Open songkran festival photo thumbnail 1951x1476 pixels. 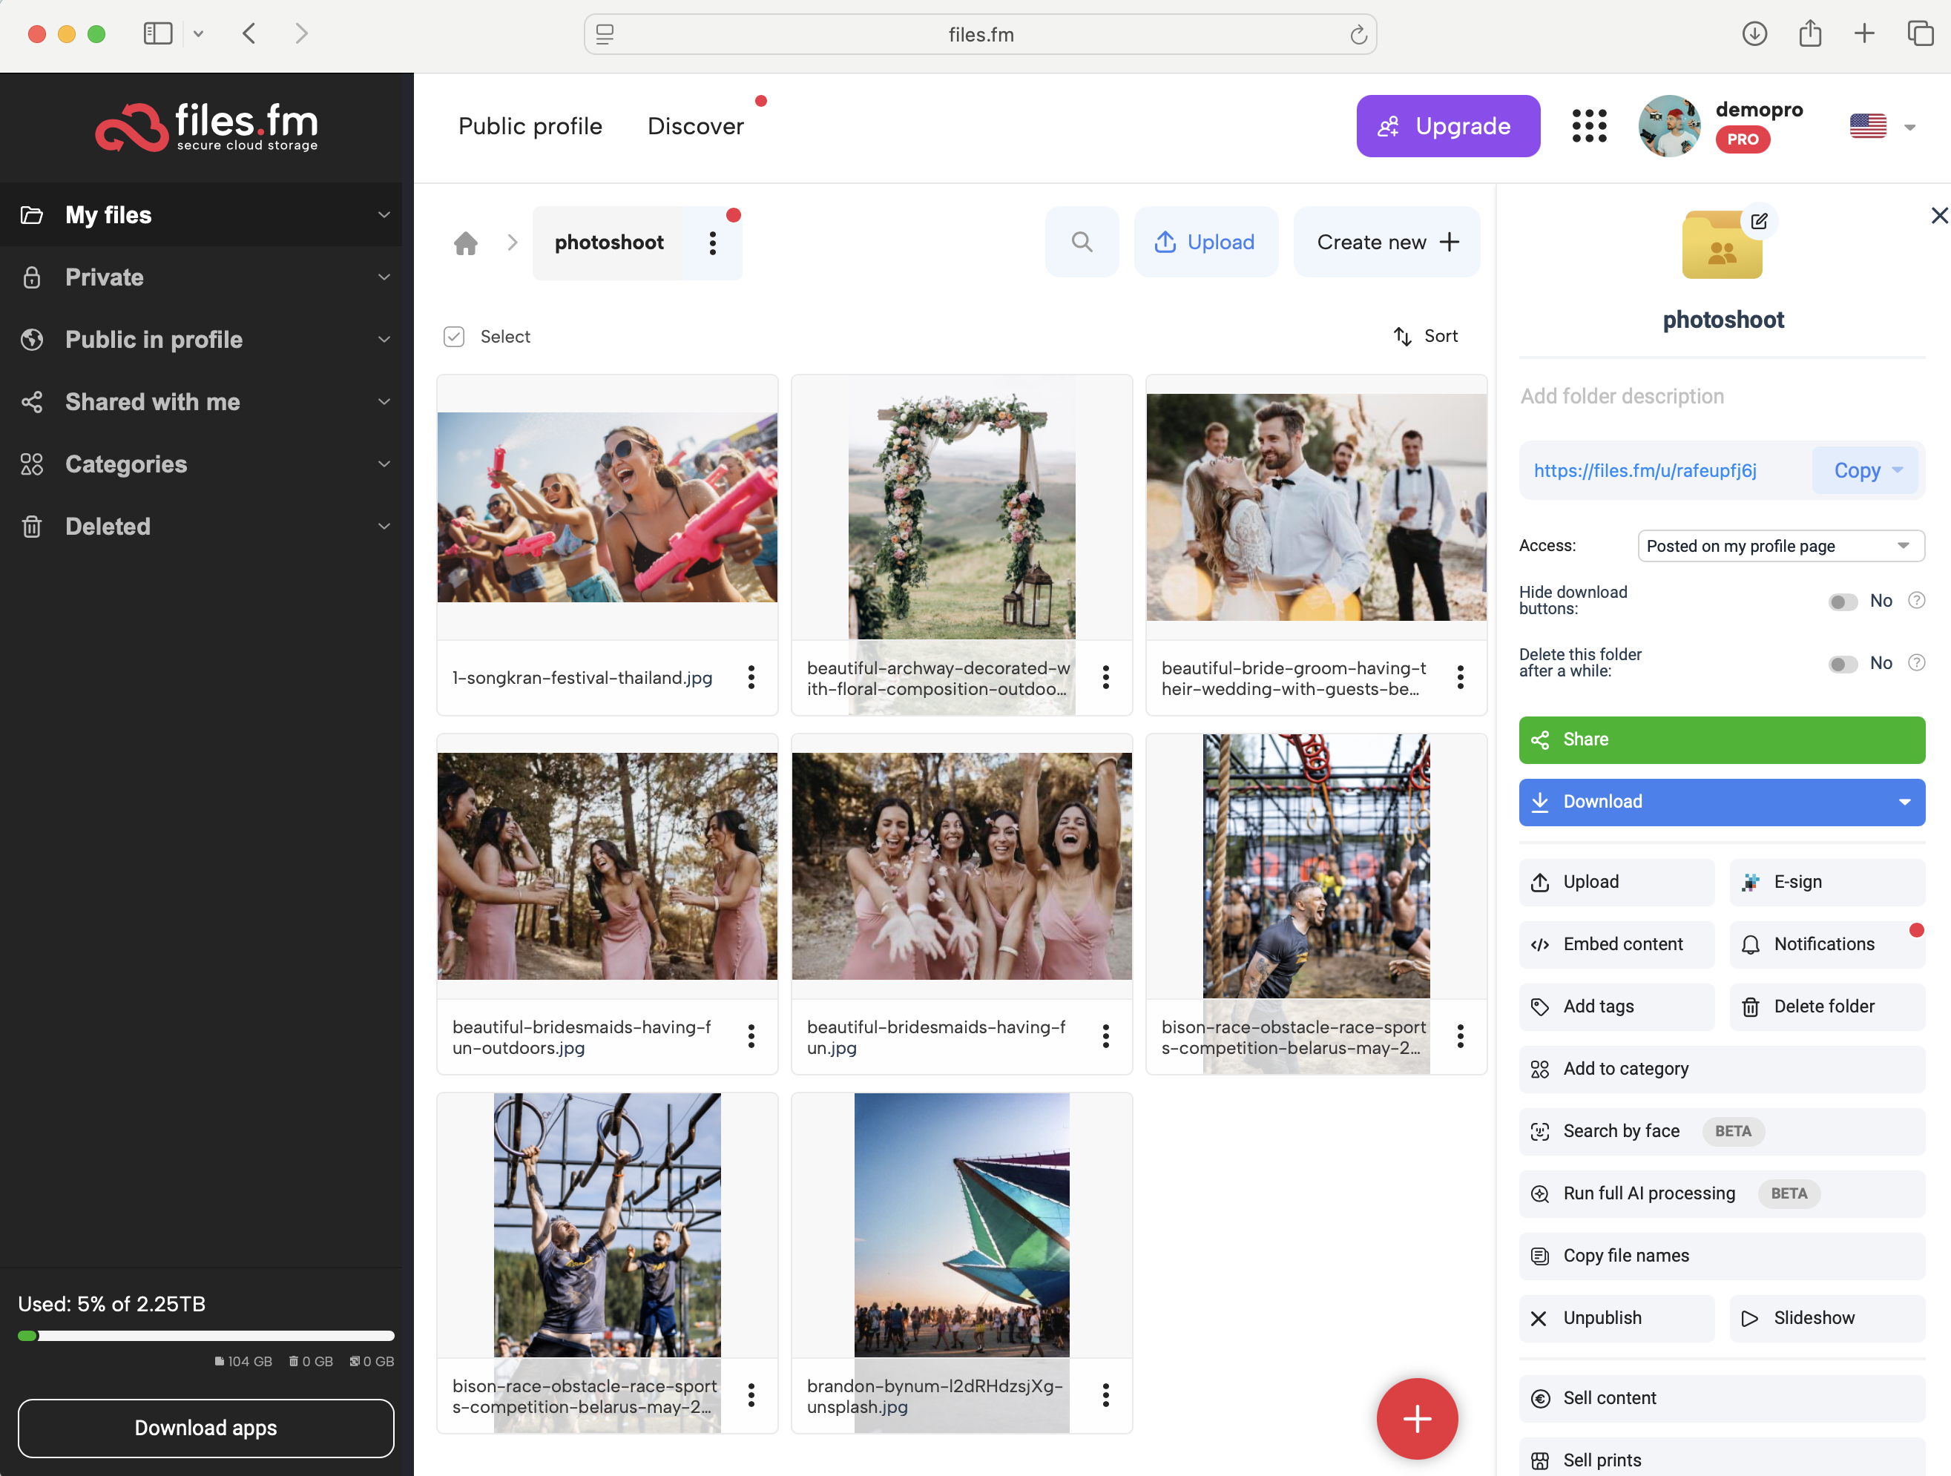click(x=607, y=507)
